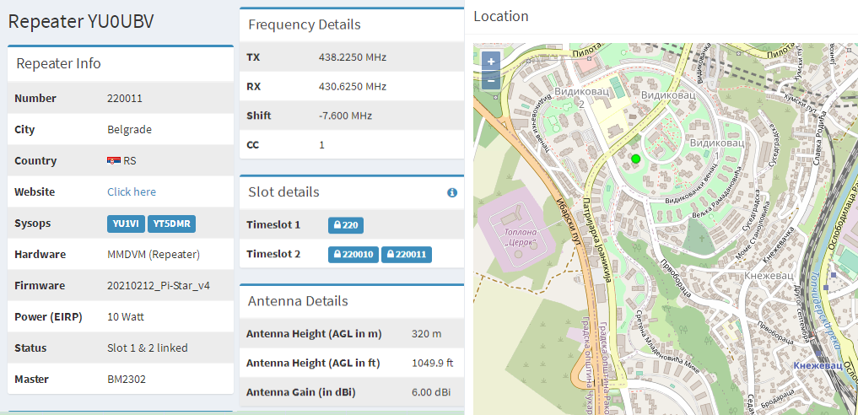Click the Location panel title
858x415 pixels.
click(501, 16)
